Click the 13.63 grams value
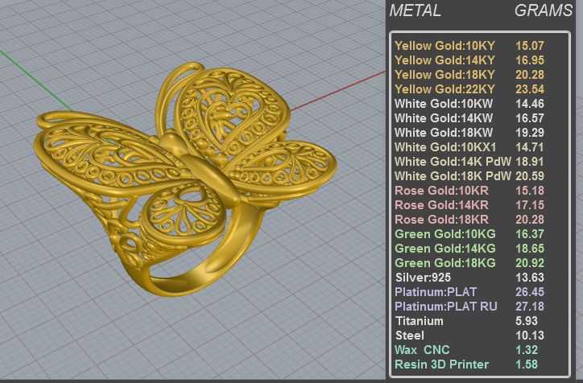 coord(530,278)
